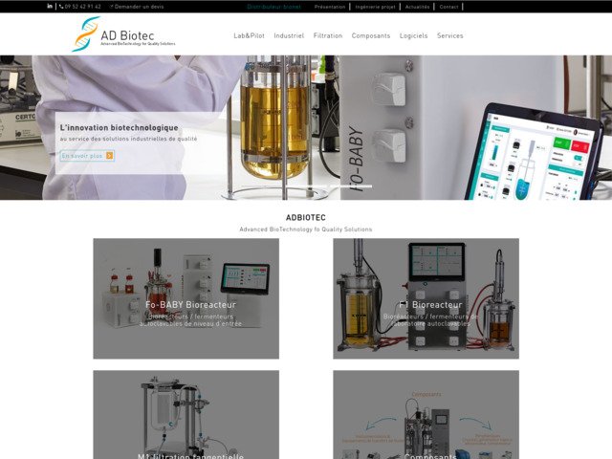Click the phone icon in top bar
Image resolution: width=612 pixels, height=459 pixels.
click(x=61, y=7)
